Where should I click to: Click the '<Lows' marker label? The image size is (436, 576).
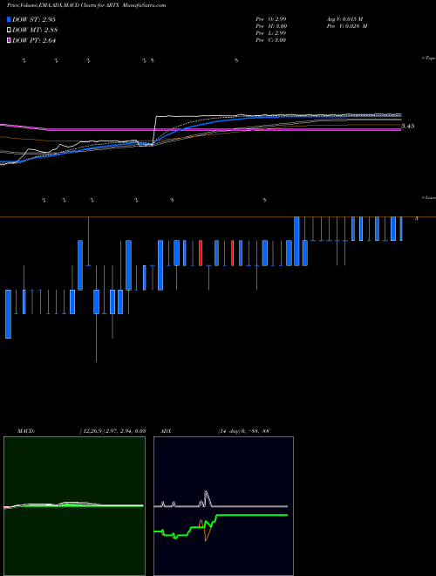pyautogui.click(x=429, y=198)
